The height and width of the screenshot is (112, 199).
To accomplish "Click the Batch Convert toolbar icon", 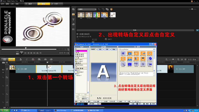I will (39, 59).
